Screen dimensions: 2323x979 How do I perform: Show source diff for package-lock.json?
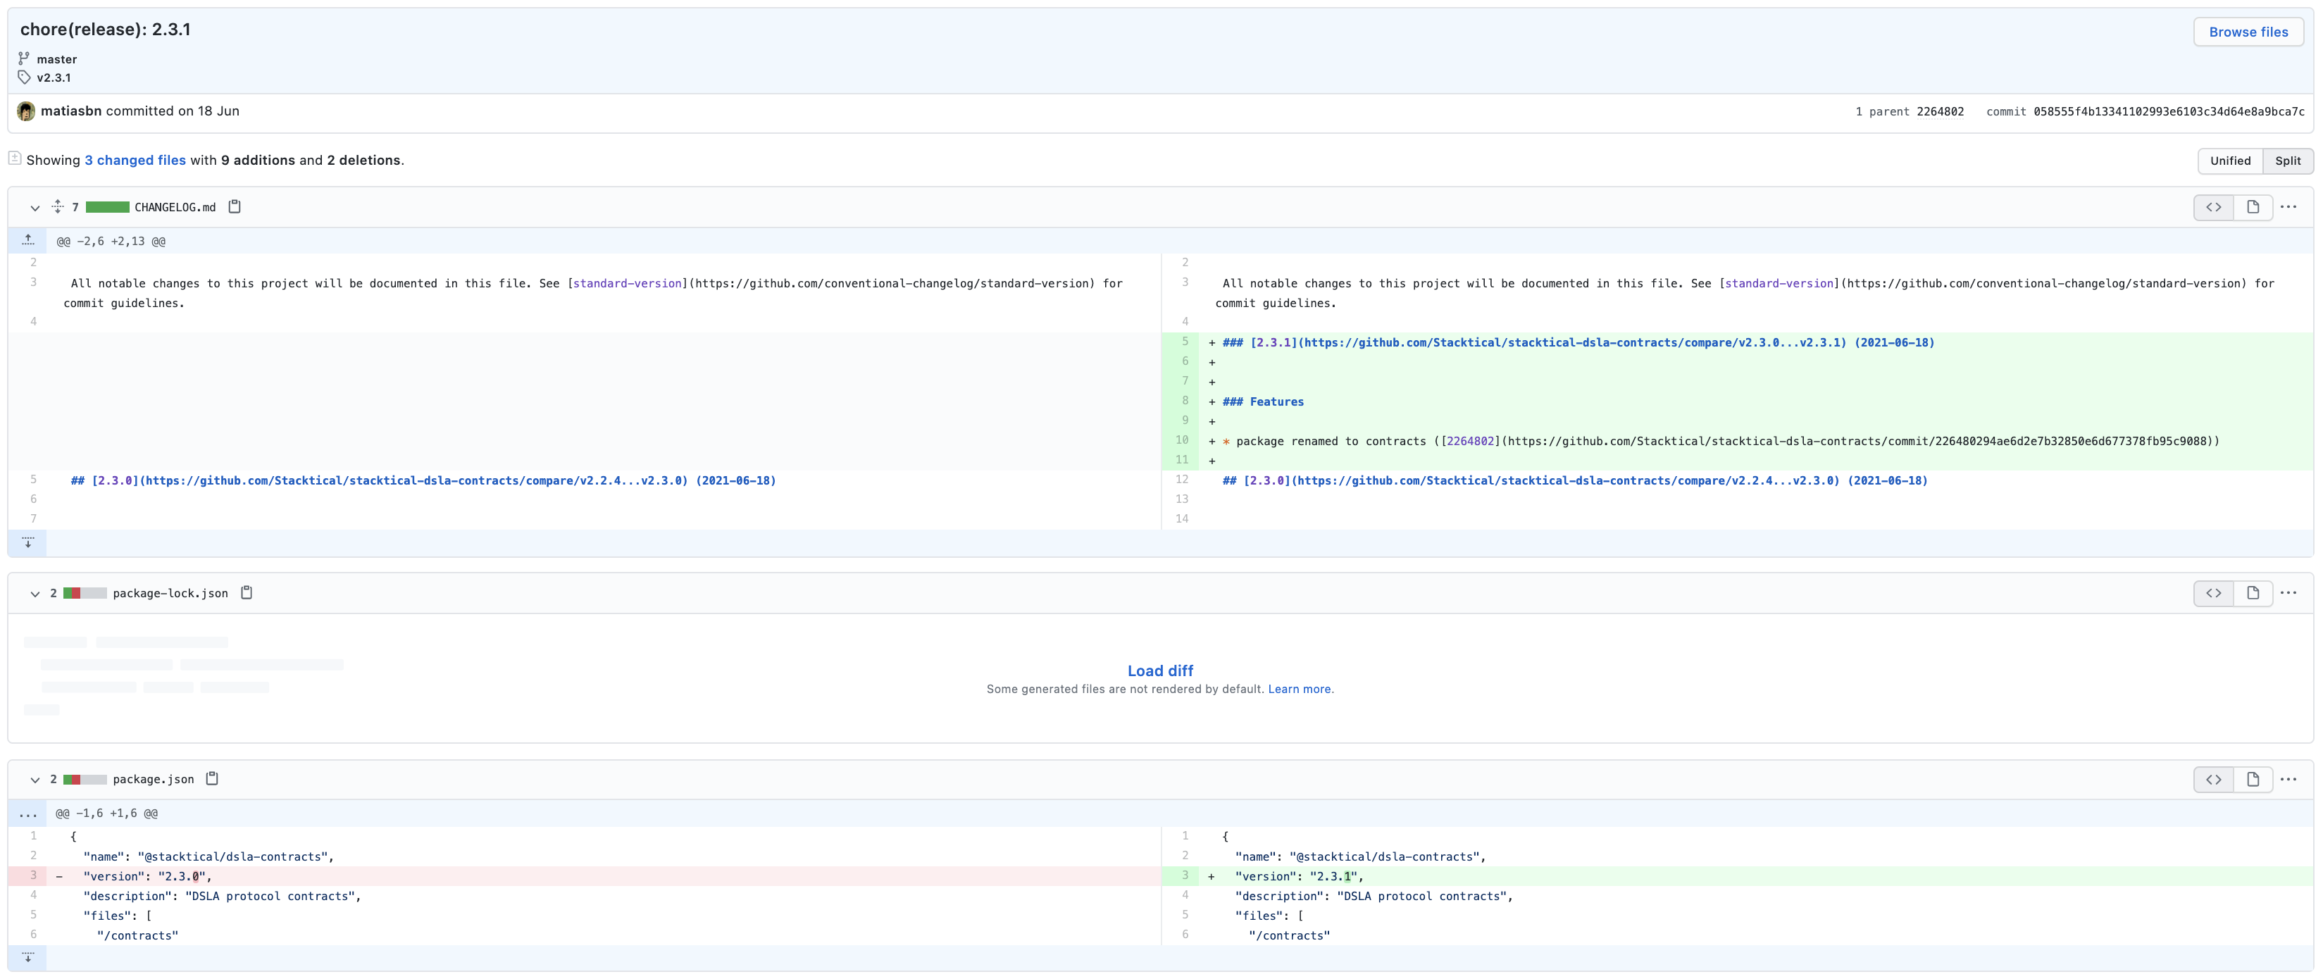coord(2213,592)
